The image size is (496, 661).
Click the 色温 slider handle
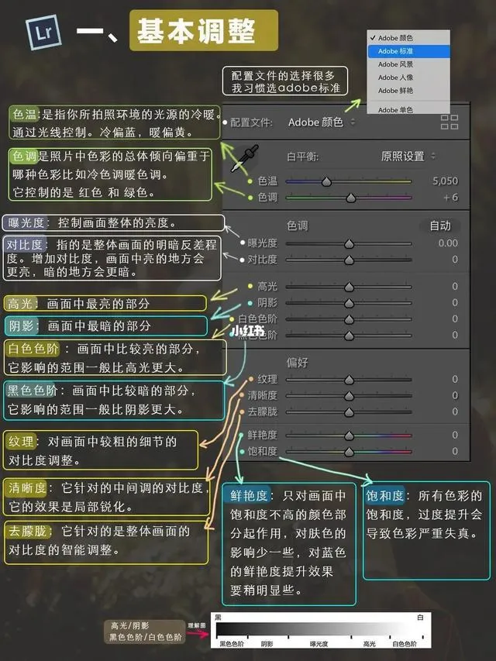click(326, 182)
